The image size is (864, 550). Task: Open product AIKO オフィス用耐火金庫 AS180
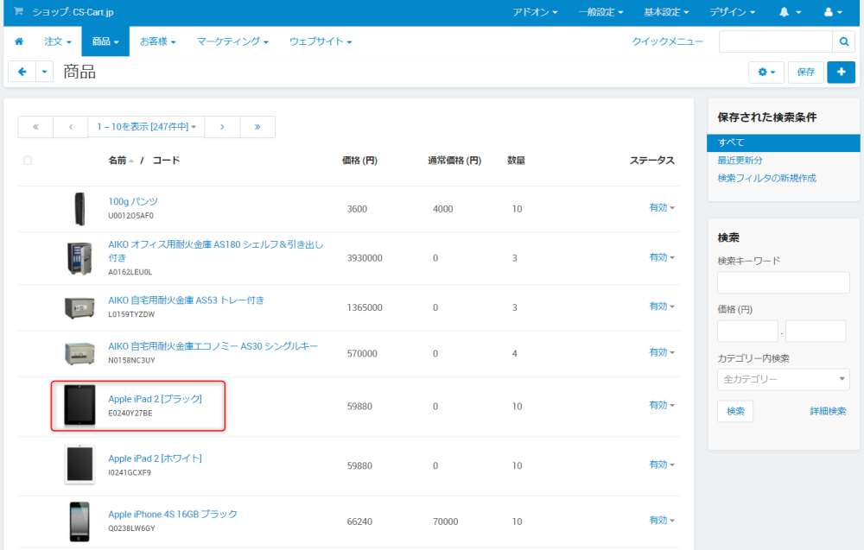coord(215,251)
